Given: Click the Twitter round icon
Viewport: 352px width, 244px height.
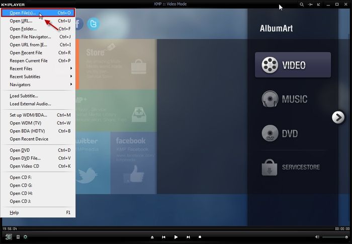Looking at the screenshot, I should (x=94, y=24).
